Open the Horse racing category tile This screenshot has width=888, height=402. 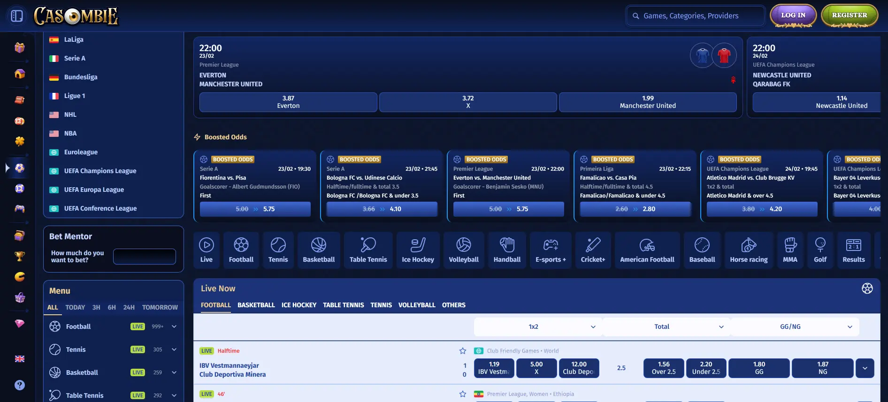[749, 250]
